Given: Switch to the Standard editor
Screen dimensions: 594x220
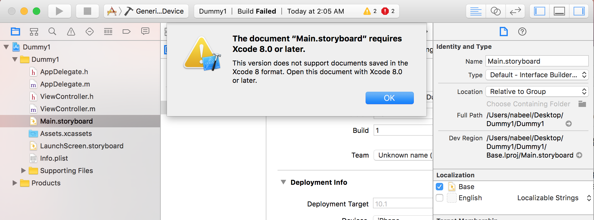Looking at the screenshot, I should [x=476, y=11].
